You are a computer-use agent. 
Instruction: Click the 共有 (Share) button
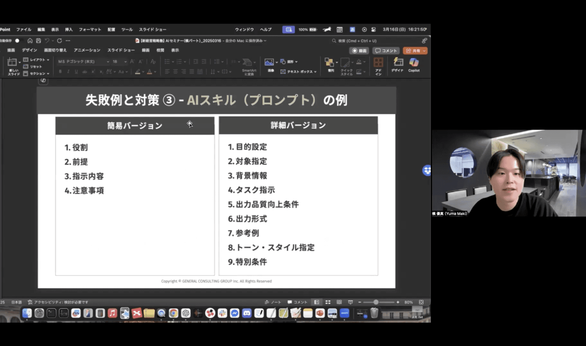pyautogui.click(x=415, y=50)
